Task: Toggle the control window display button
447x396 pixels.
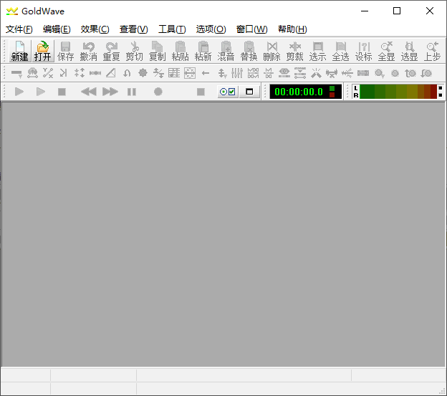Action: pyautogui.click(x=249, y=92)
